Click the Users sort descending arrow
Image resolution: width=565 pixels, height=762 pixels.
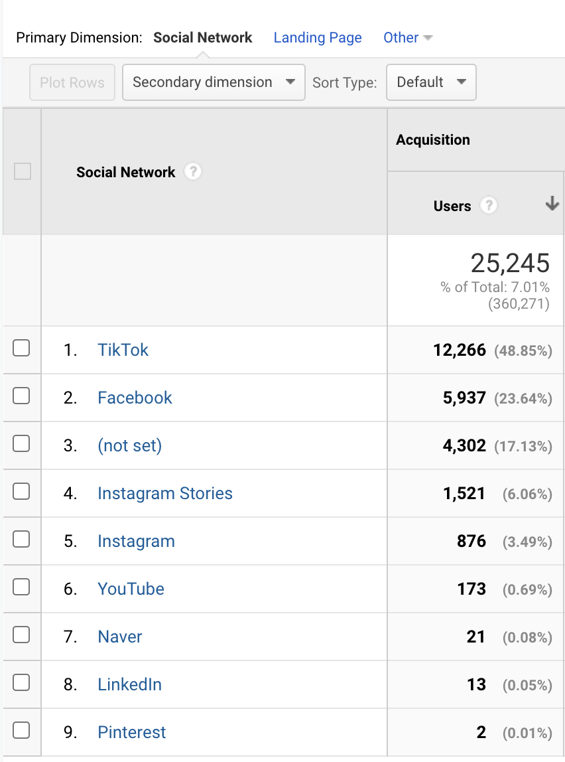coord(552,204)
